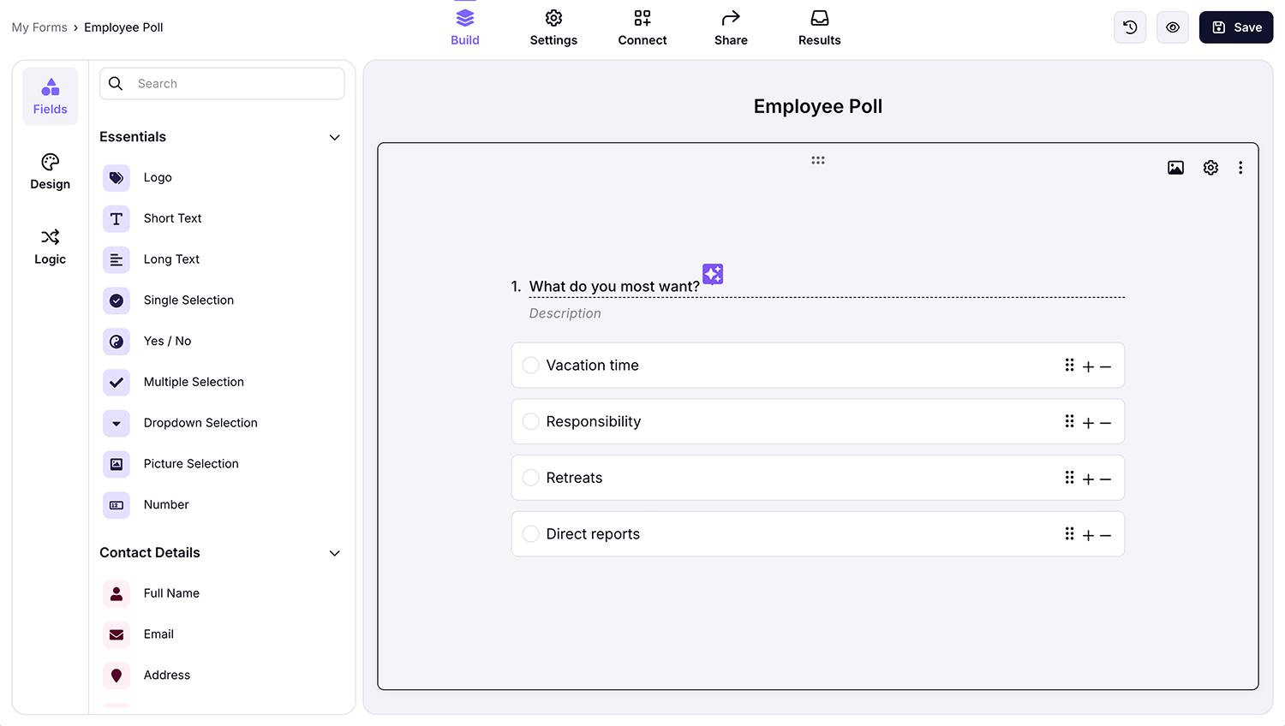The height and width of the screenshot is (726, 1285).
Task: Open the three-dot menu on the question card
Action: tap(1240, 167)
